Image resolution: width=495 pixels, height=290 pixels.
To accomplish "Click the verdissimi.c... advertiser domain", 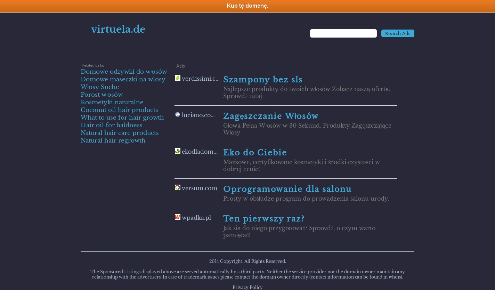I will tap(201, 79).
